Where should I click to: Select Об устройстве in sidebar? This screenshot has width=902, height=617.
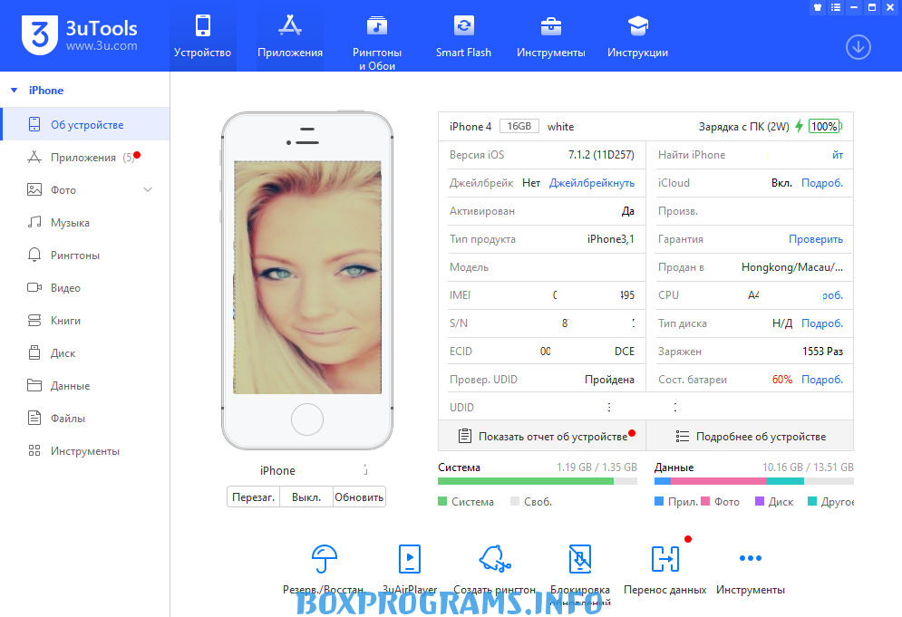85,124
